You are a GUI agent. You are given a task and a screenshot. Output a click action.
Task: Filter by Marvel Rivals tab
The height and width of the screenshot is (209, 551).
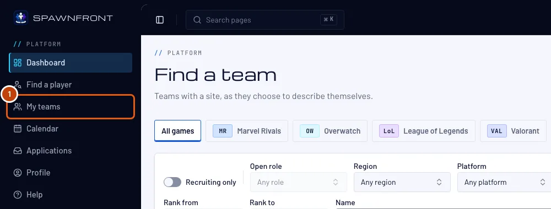247,131
